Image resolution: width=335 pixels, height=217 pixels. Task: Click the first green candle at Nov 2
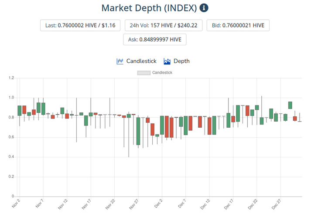[20, 111]
